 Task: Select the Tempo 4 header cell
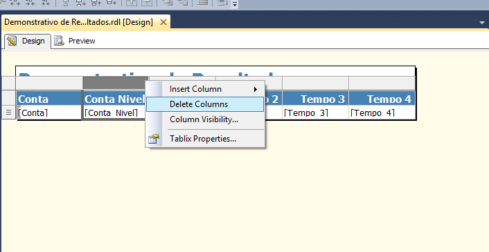(382, 99)
